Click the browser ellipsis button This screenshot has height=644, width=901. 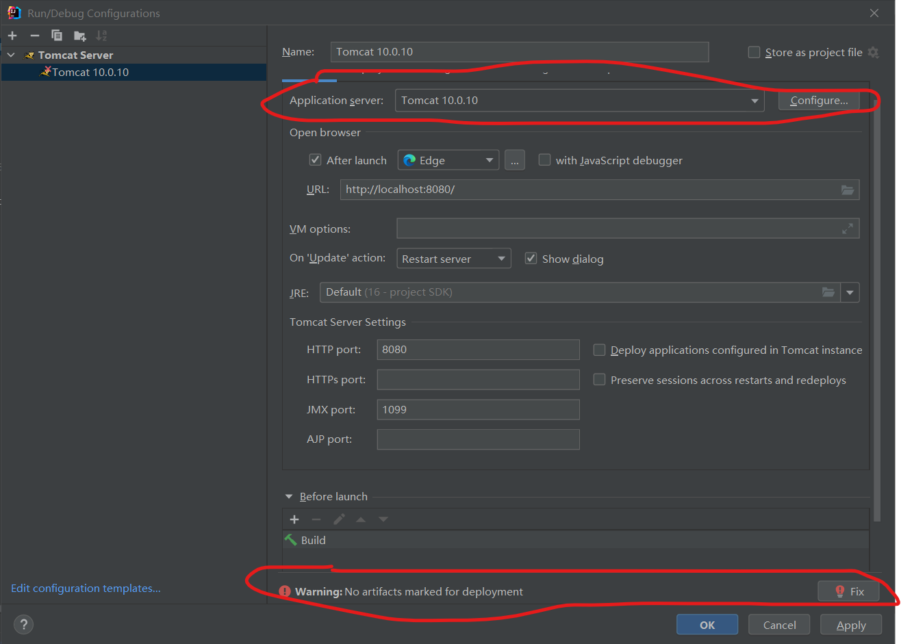tap(514, 160)
